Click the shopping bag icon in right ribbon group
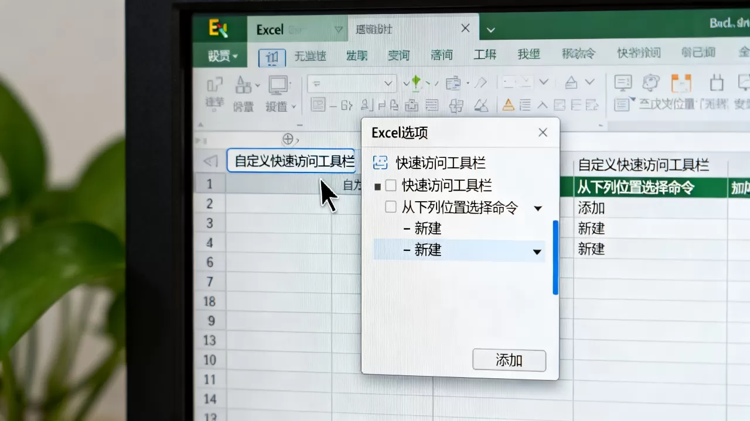Viewport: 750px width, 421px height. coord(716,83)
